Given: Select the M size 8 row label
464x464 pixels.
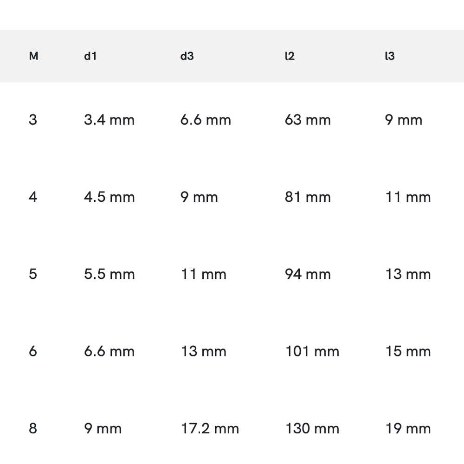Looking at the screenshot, I should (33, 428).
